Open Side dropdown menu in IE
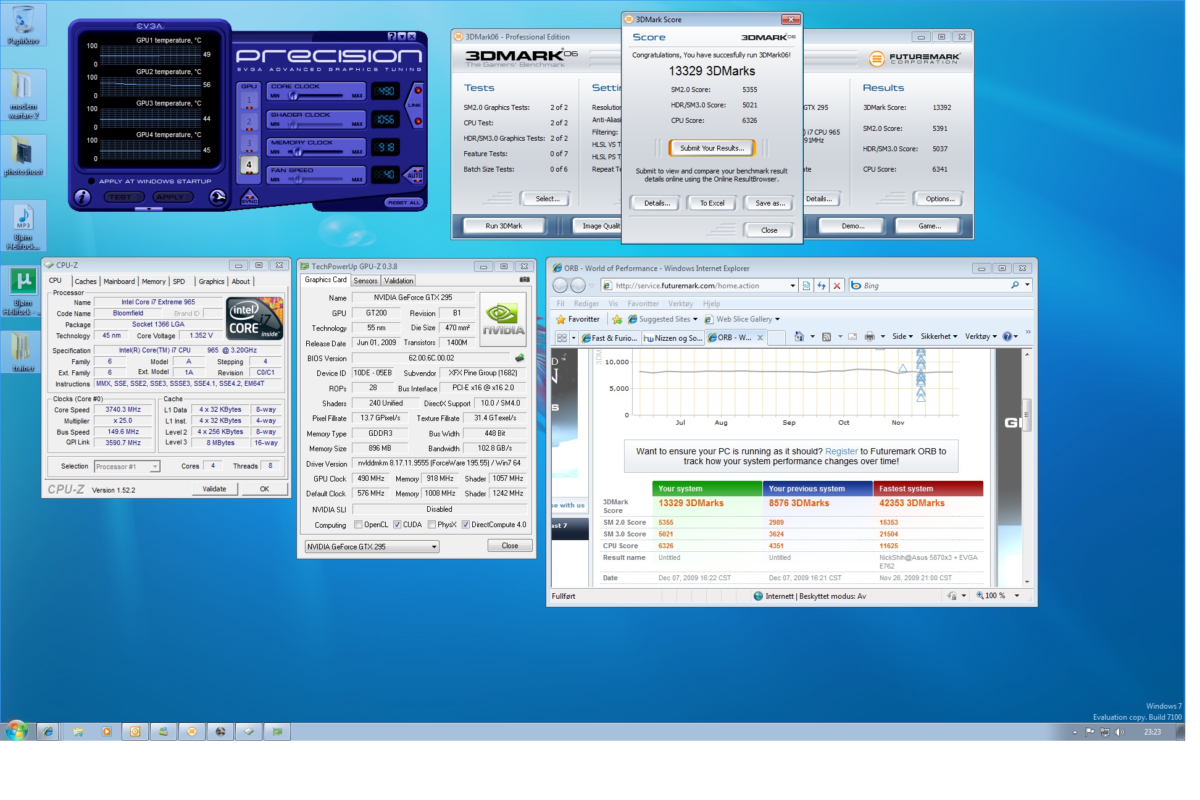Screen dimensions: 1200x800 tap(902, 336)
